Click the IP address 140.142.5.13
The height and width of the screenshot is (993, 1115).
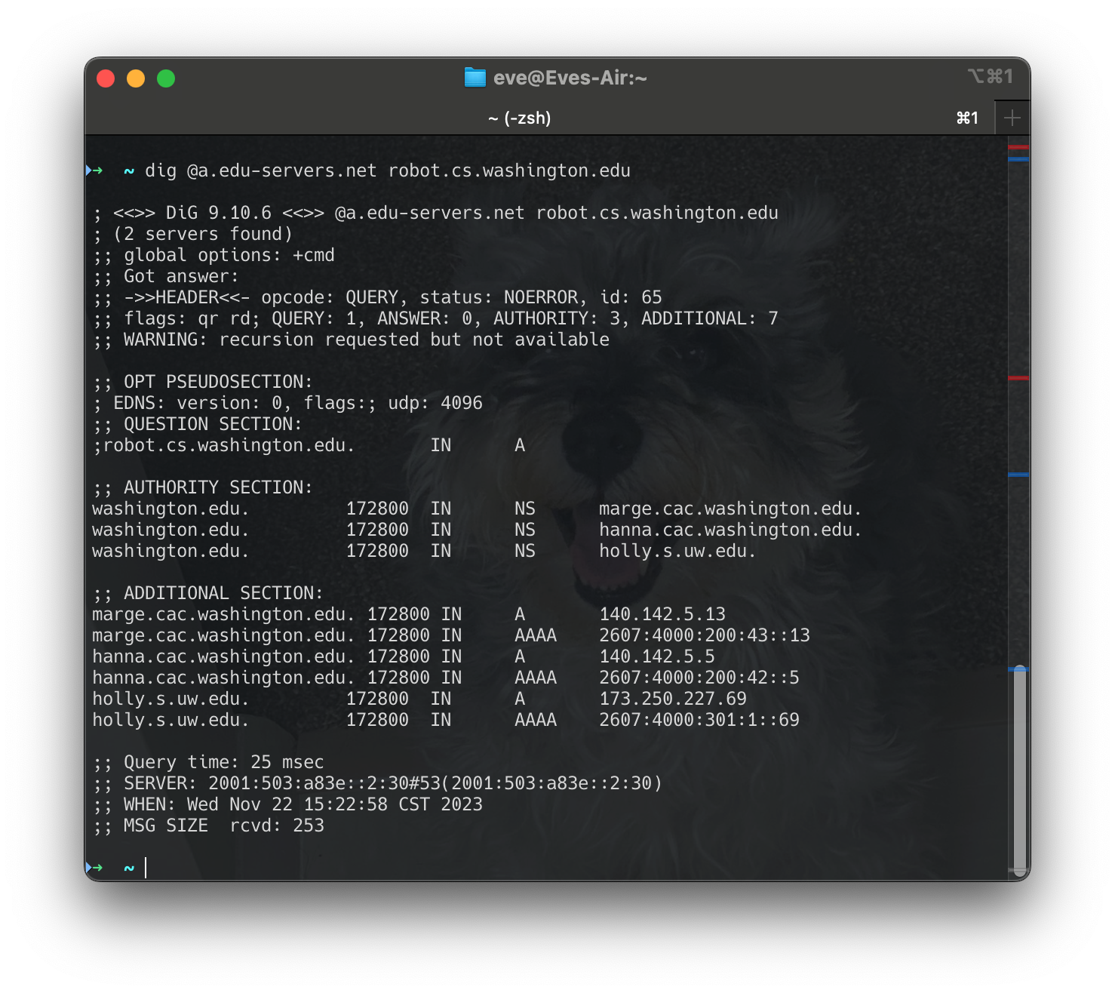point(662,614)
